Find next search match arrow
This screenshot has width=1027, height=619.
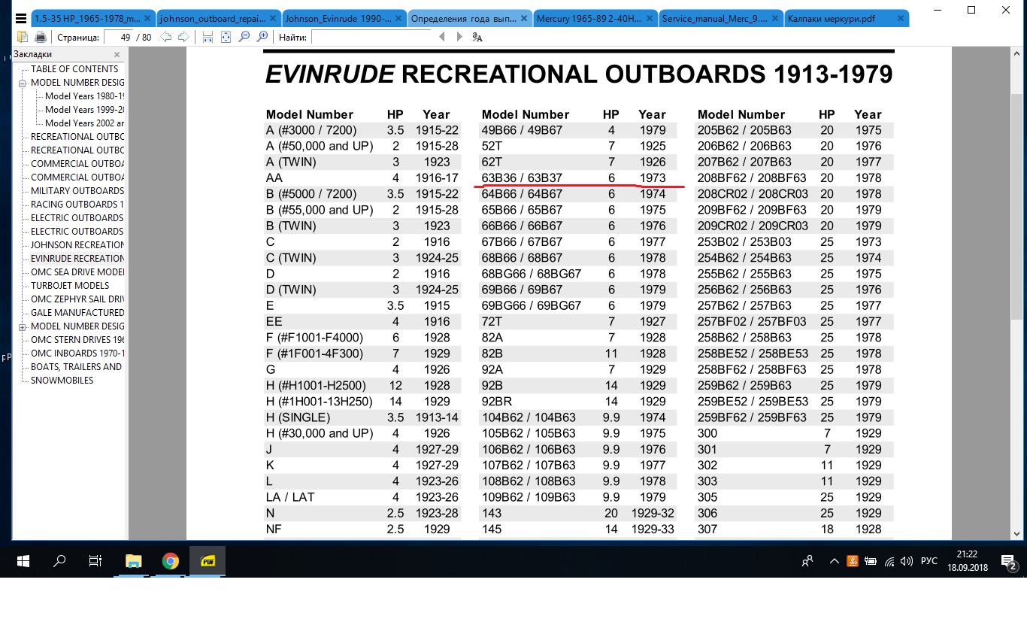click(459, 37)
